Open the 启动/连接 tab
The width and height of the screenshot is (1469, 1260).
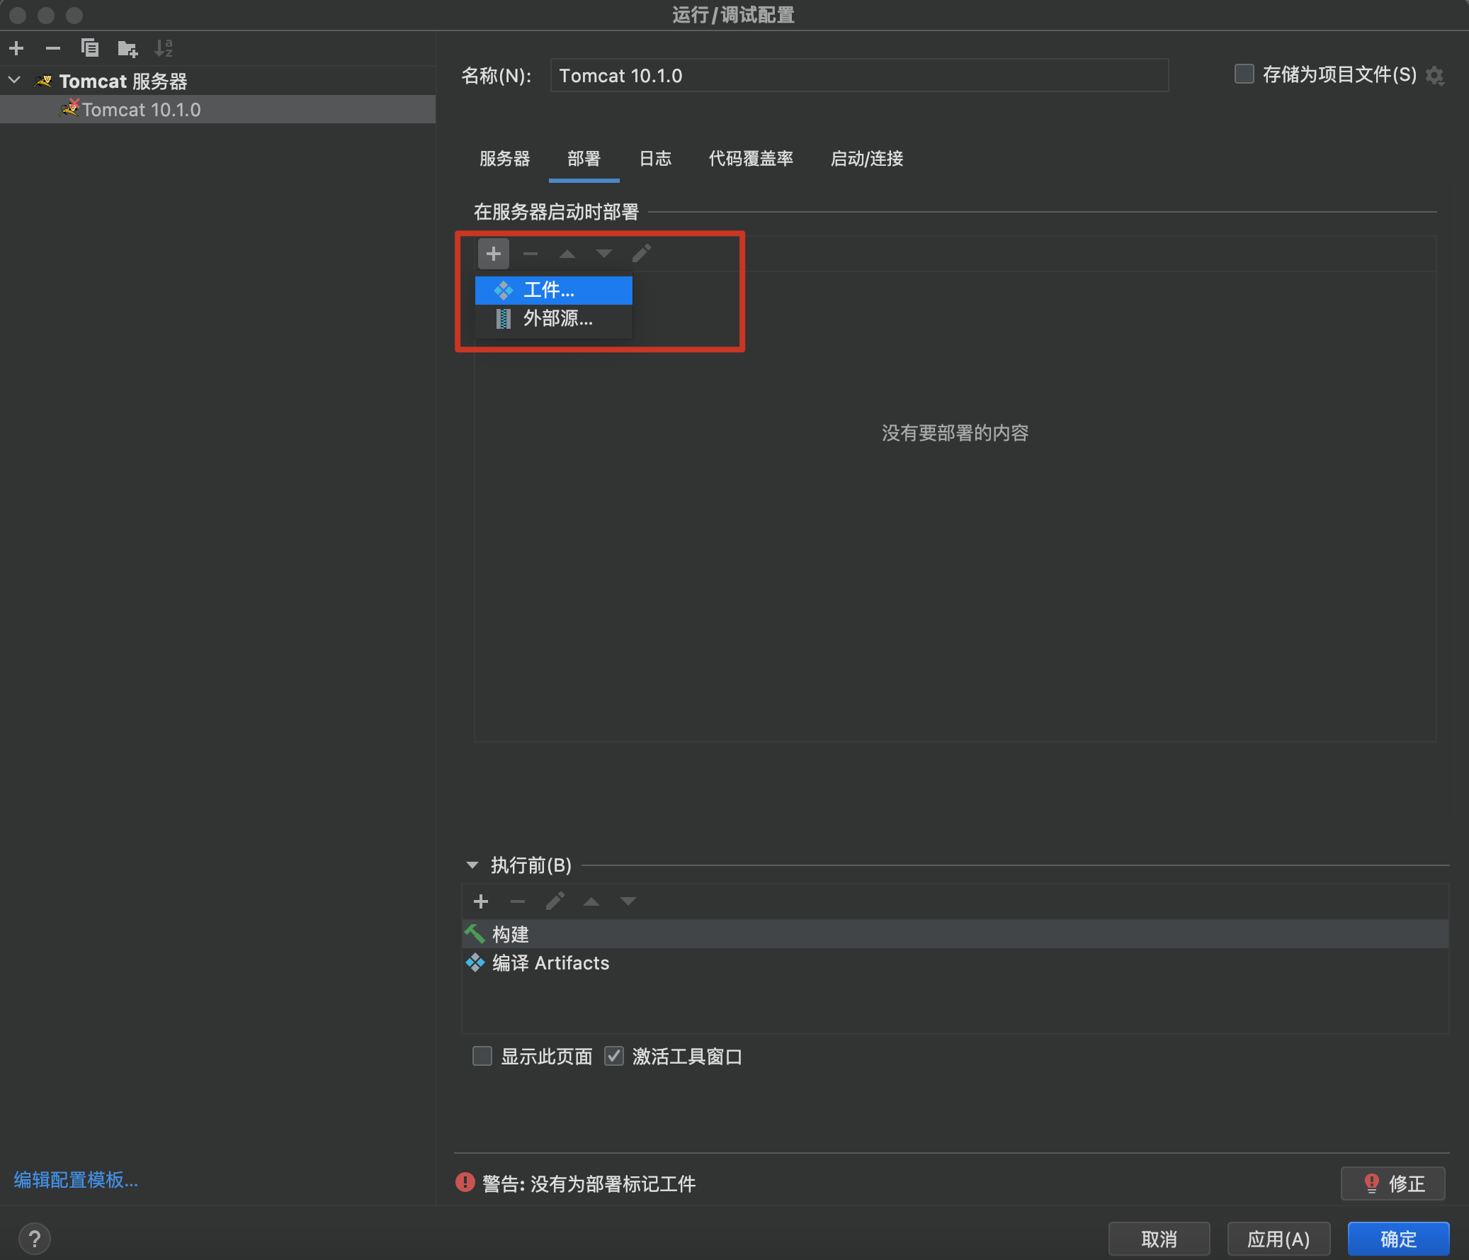(866, 158)
